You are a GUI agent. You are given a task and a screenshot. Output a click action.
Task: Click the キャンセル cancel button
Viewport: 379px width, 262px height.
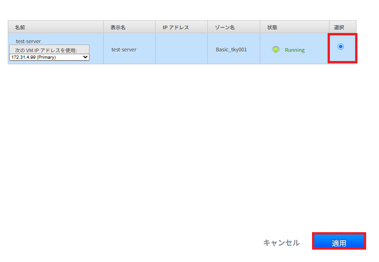(x=281, y=243)
